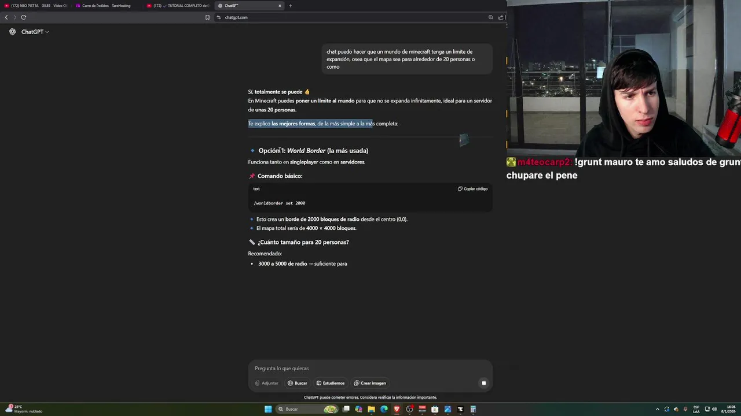
Task: Open the clock showing 16:08
Action: [729, 409]
